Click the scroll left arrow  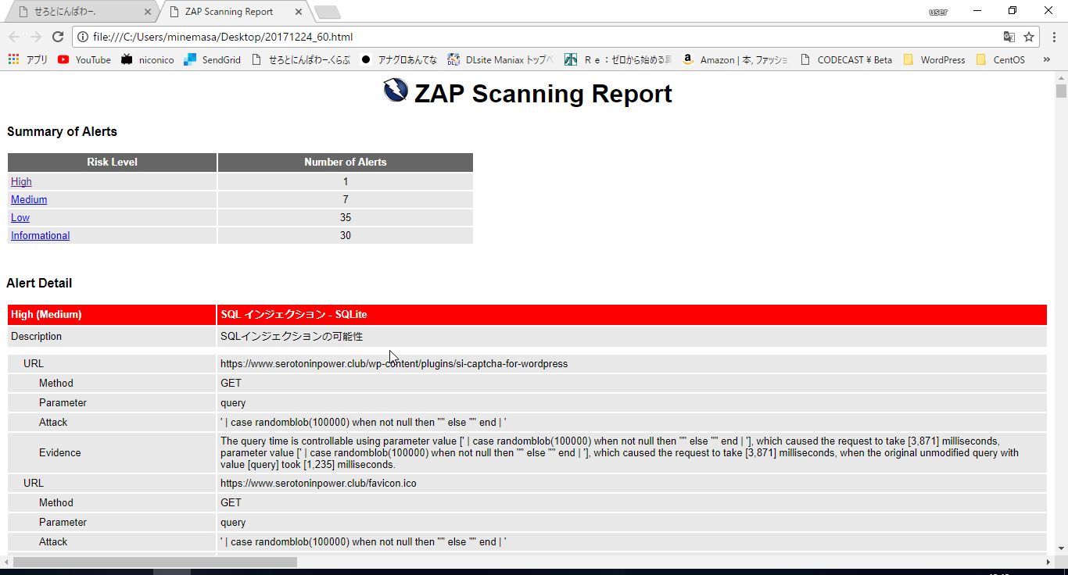[6, 562]
